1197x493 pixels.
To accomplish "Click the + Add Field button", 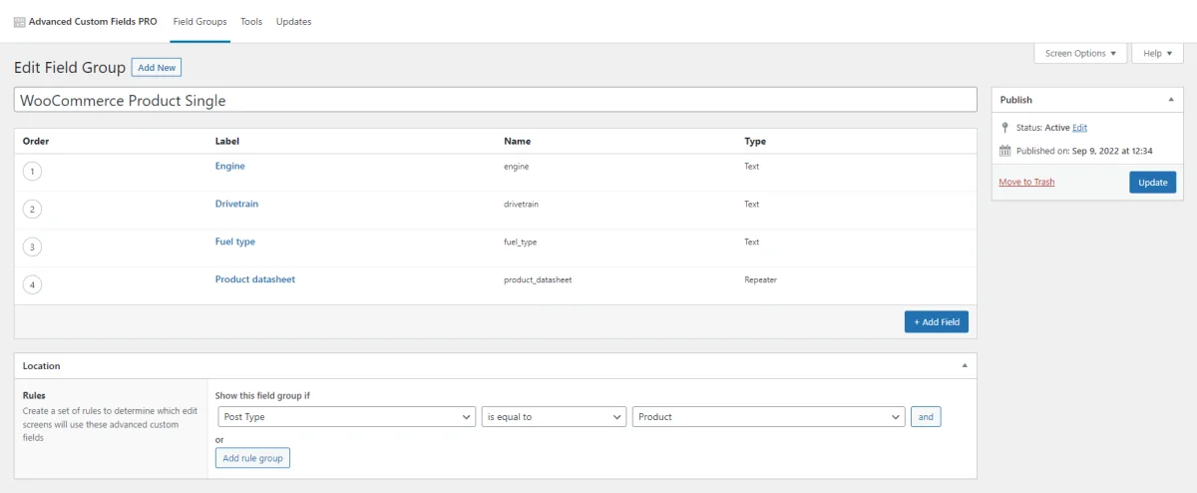I will 937,322.
